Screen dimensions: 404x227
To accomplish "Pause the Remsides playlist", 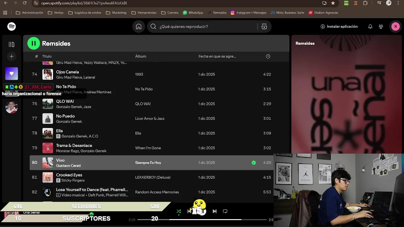I will (x=33, y=44).
